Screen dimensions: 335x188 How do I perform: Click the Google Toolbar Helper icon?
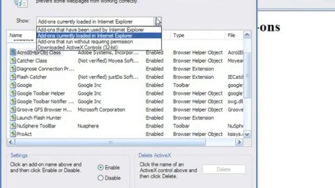(13, 93)
